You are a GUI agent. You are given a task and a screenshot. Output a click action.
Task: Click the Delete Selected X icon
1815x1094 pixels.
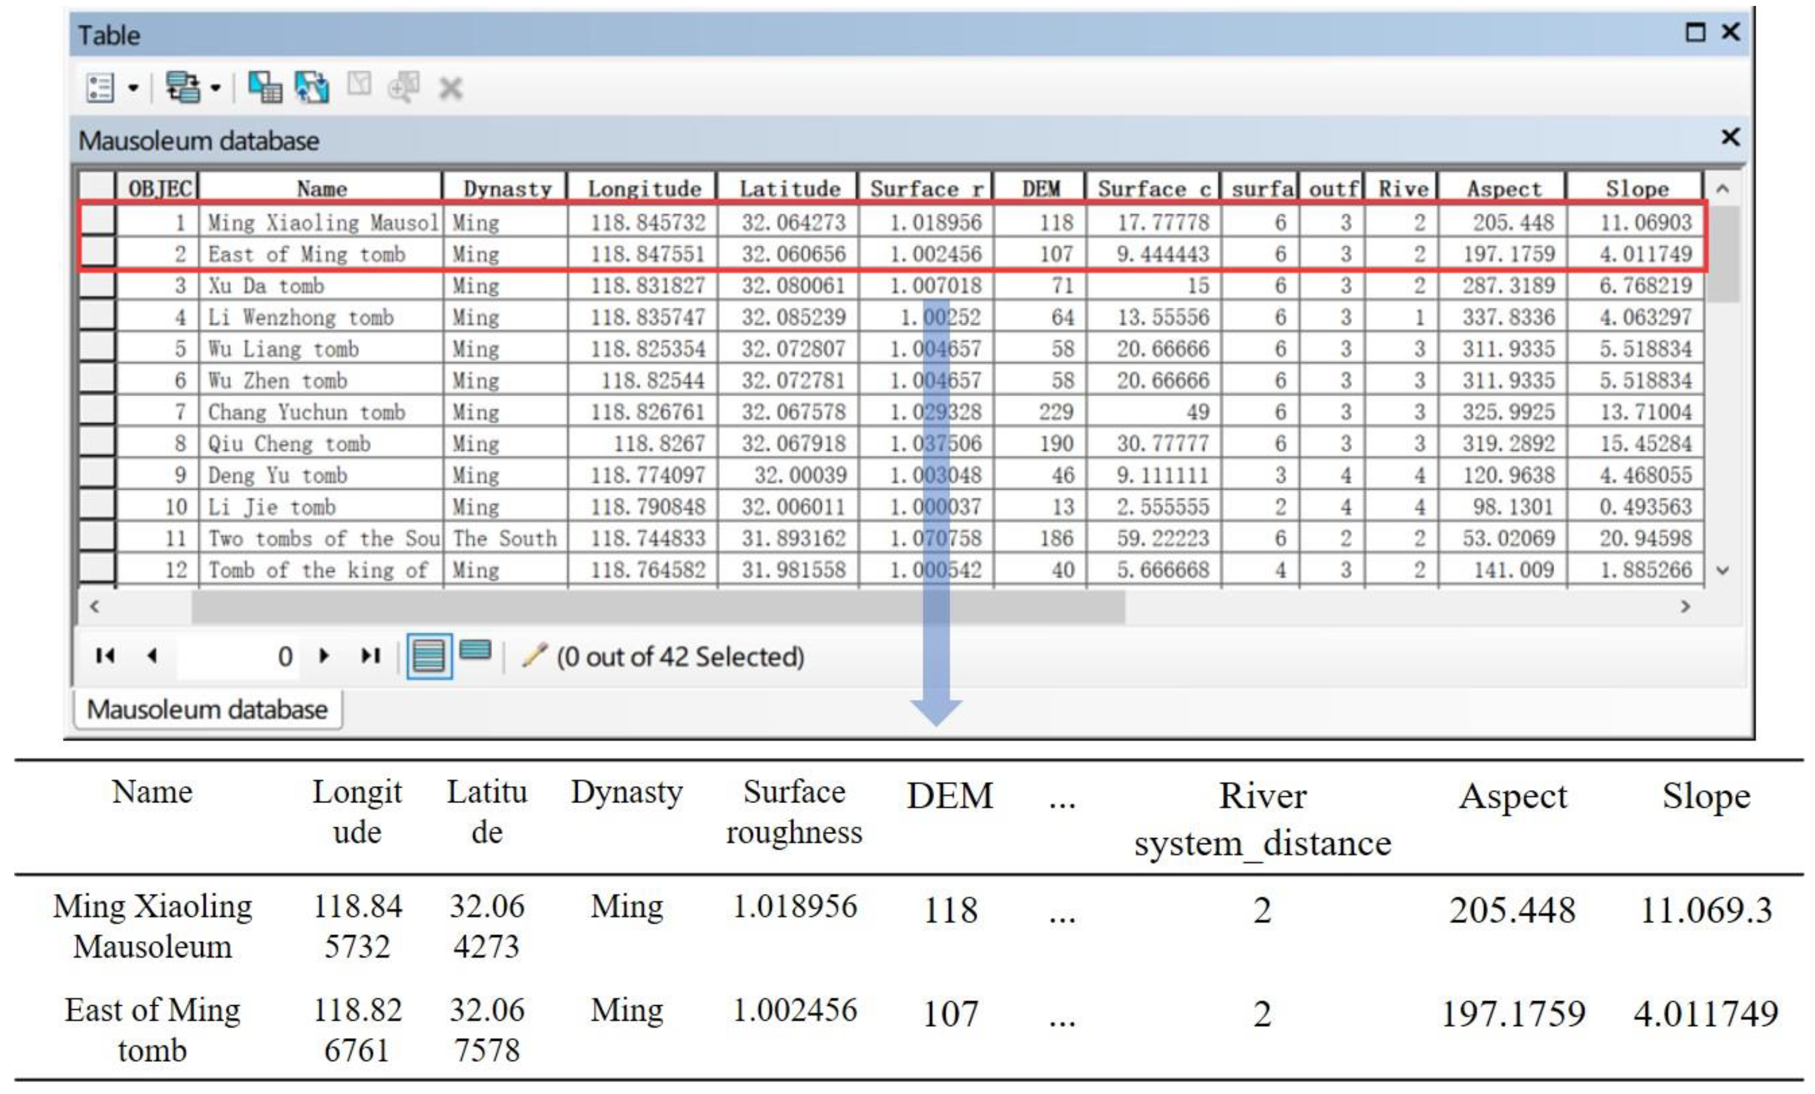click(450, 89)
